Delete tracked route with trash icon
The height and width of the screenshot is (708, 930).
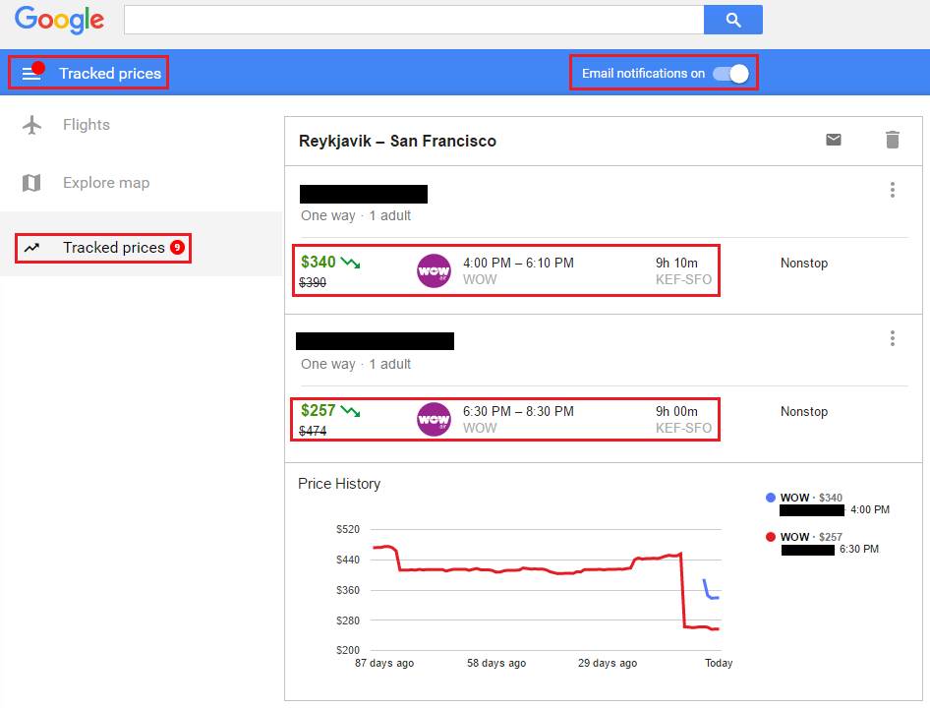pos(893,140)
